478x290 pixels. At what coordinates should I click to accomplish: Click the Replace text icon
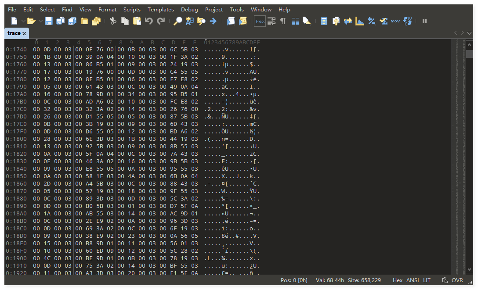point(190,21)
